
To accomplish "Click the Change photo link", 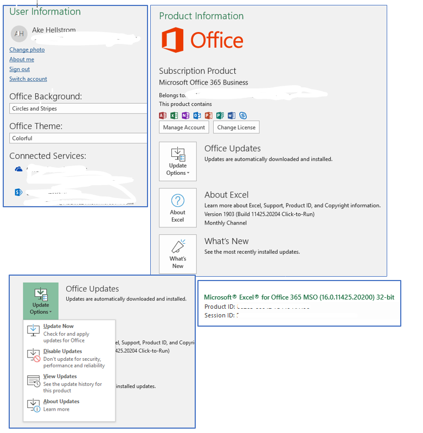I will 27,50.
